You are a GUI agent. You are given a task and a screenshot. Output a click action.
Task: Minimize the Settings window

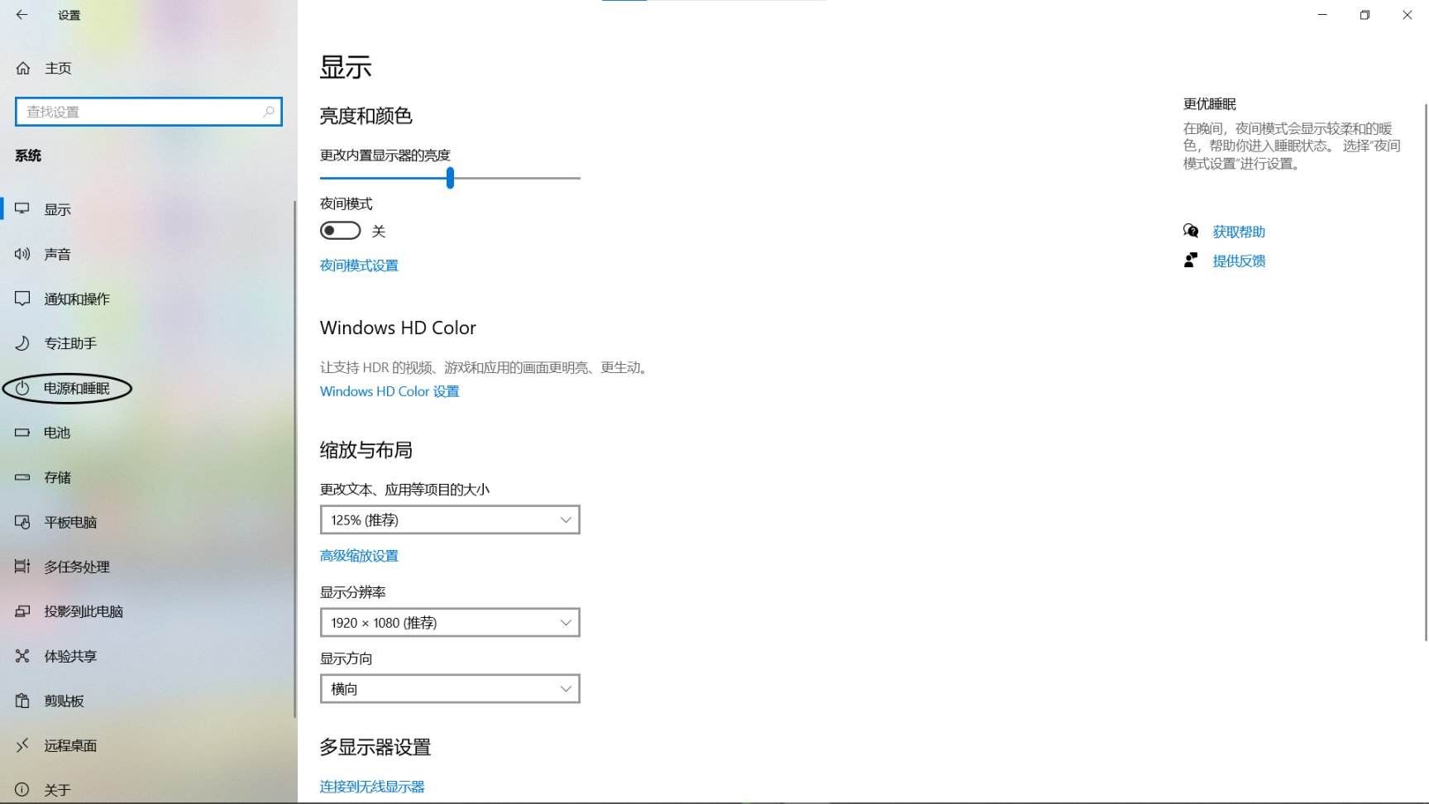point(1322,15)
